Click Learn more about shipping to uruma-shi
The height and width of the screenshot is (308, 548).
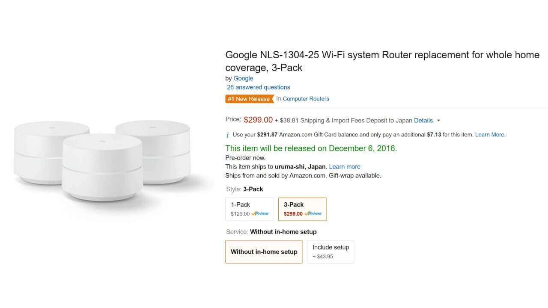[x=345, y=166]
